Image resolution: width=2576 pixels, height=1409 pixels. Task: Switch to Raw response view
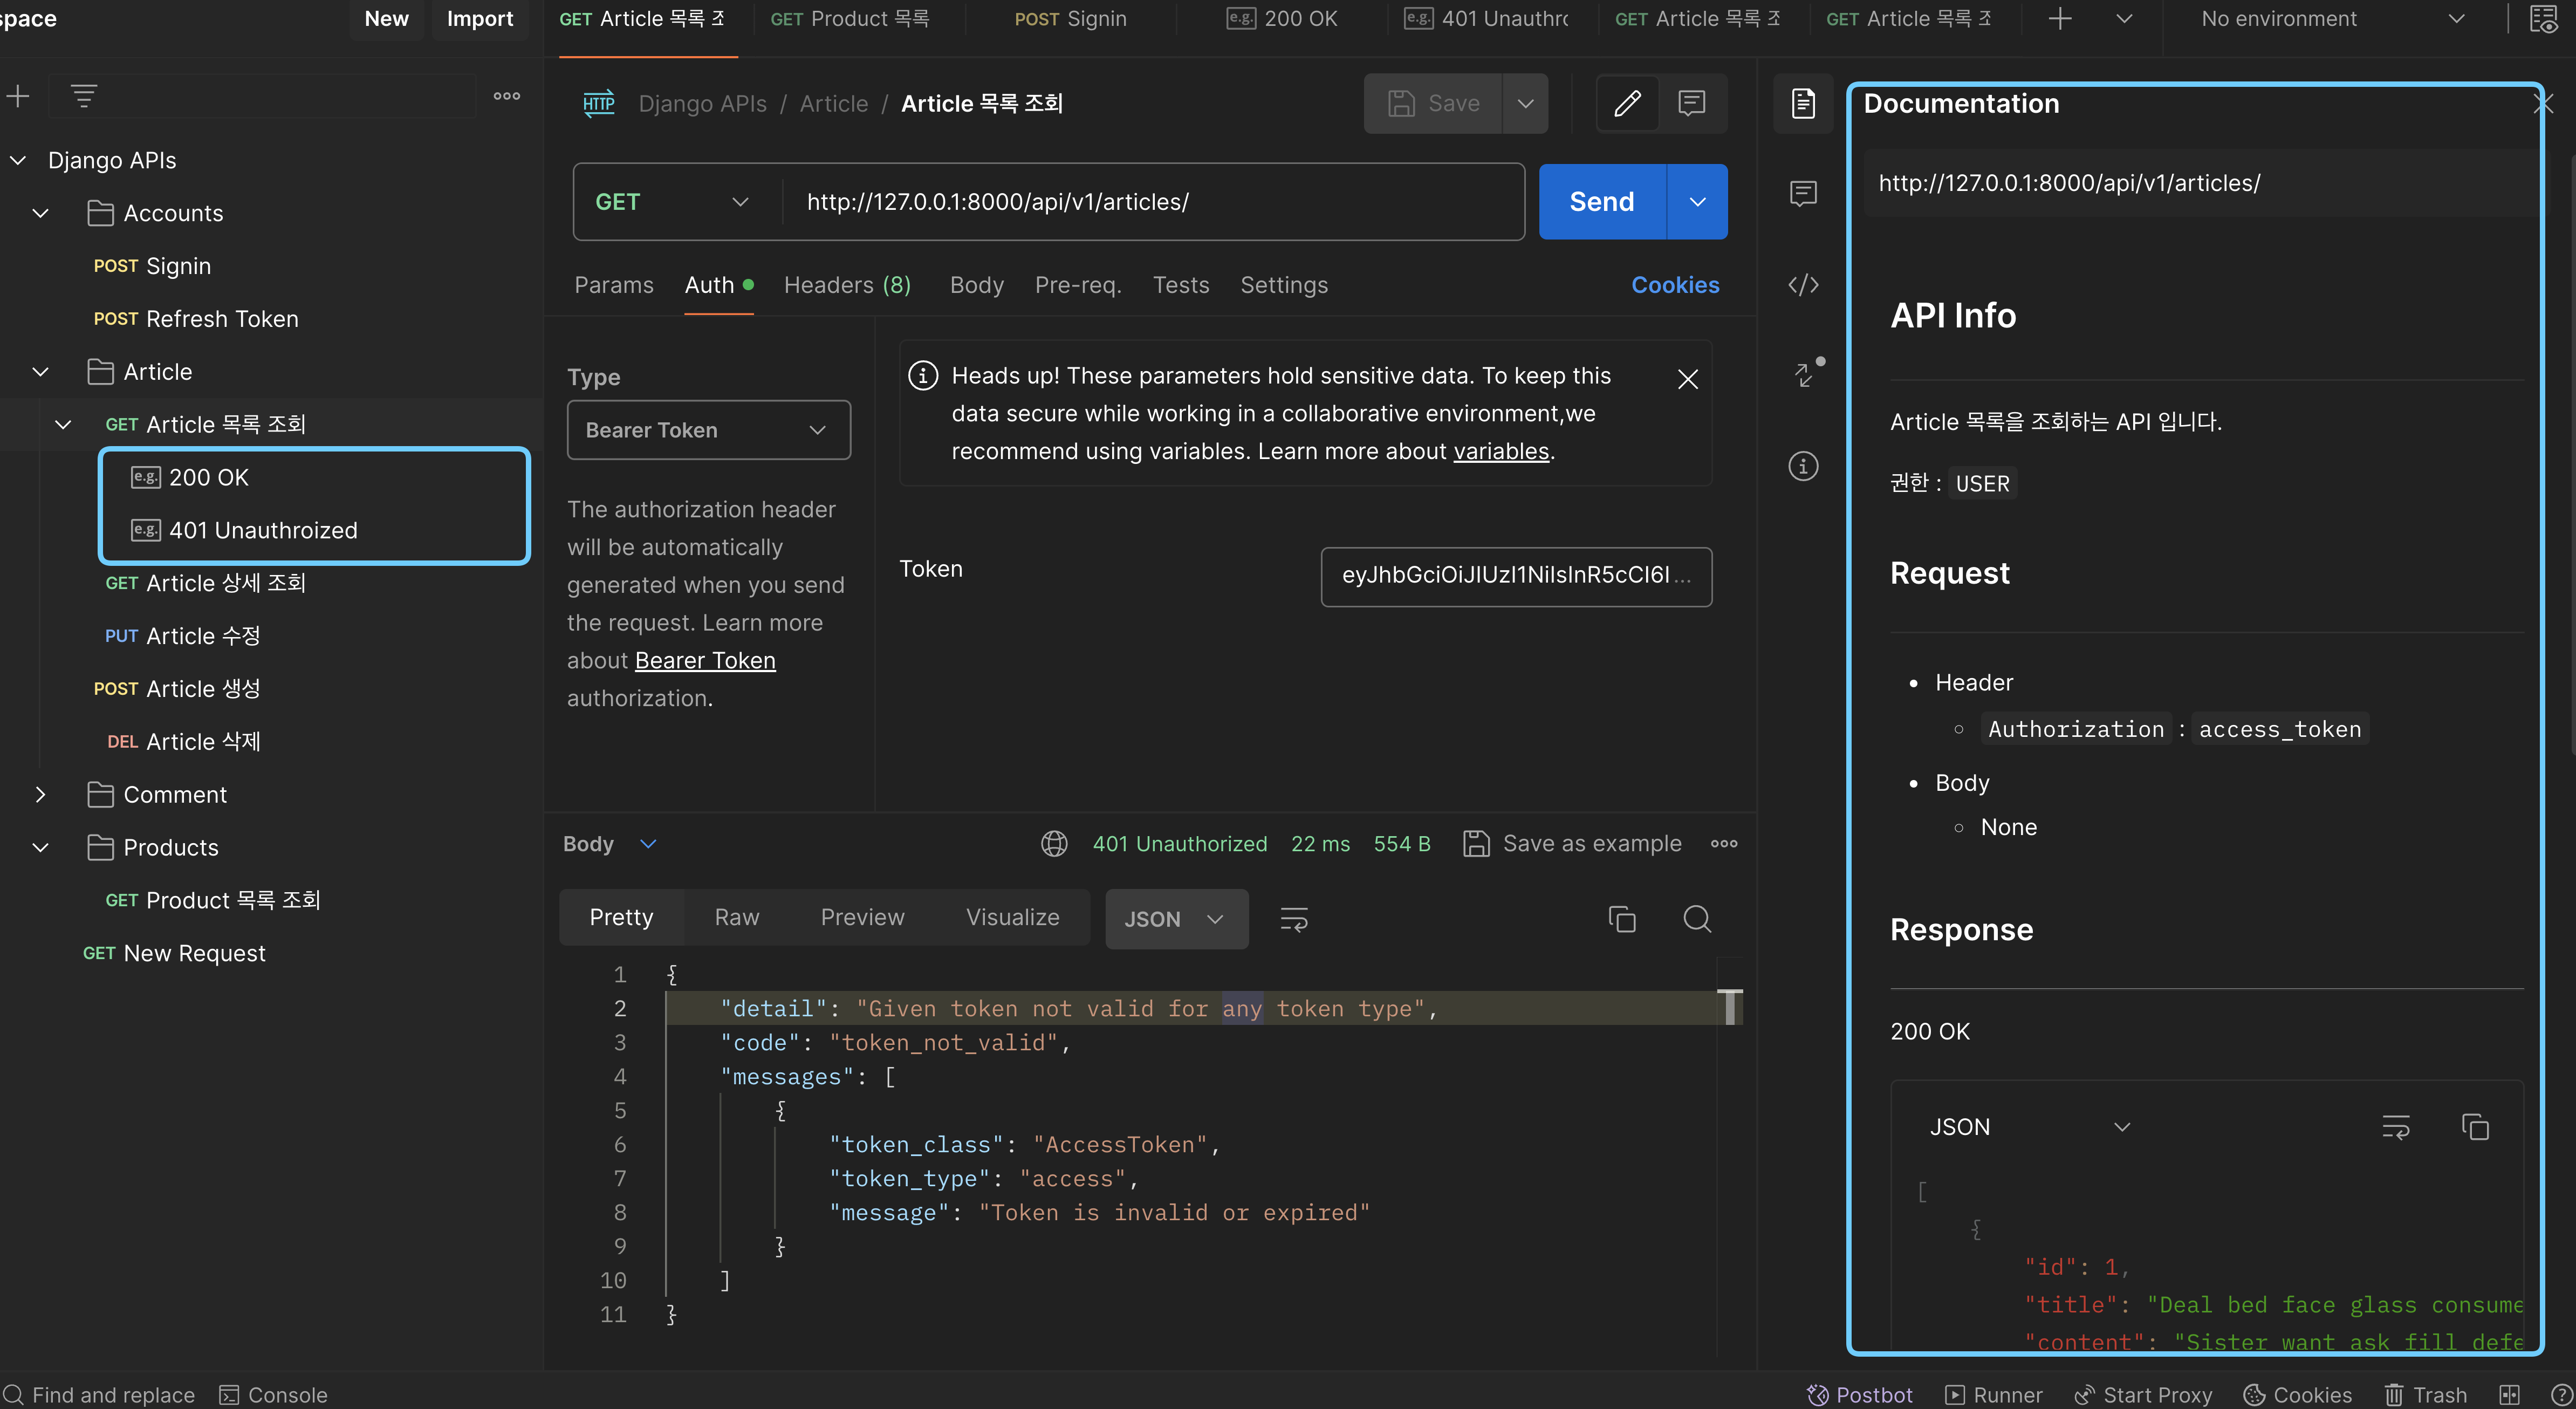point(737,917)
